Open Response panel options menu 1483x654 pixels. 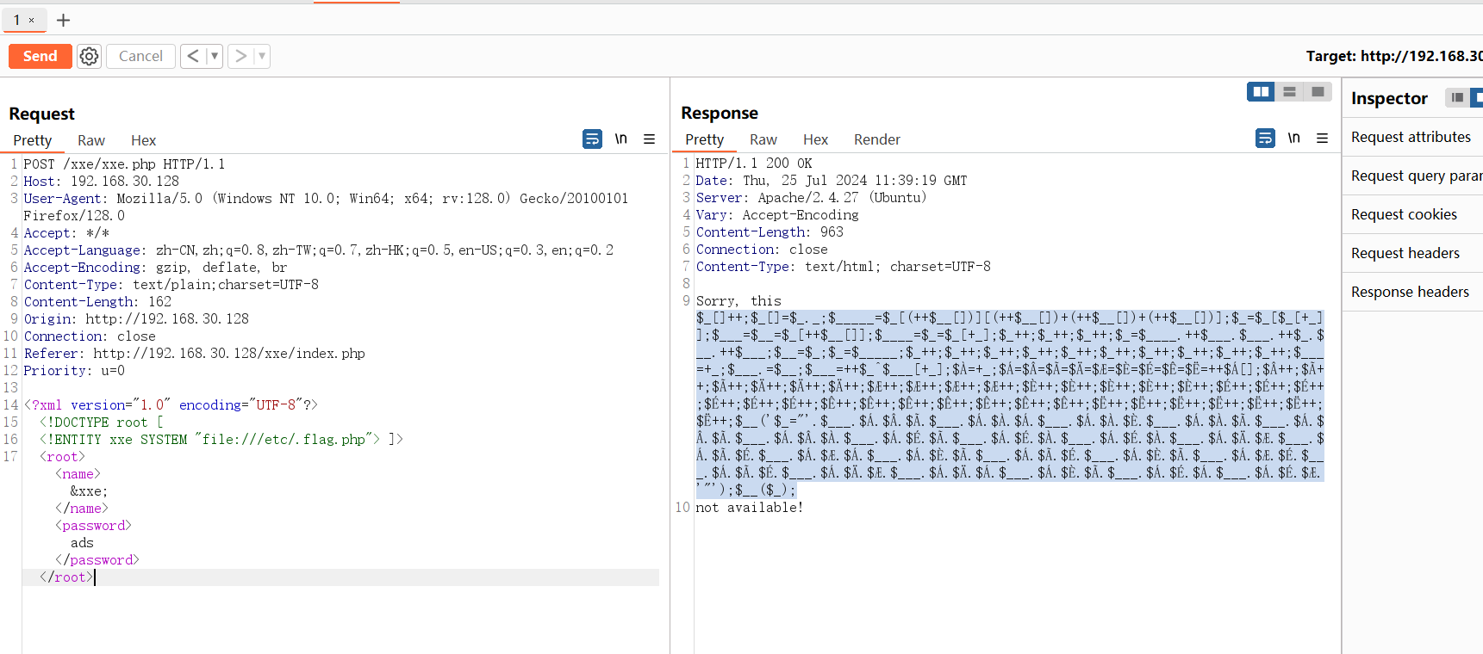pos(1323,138)
